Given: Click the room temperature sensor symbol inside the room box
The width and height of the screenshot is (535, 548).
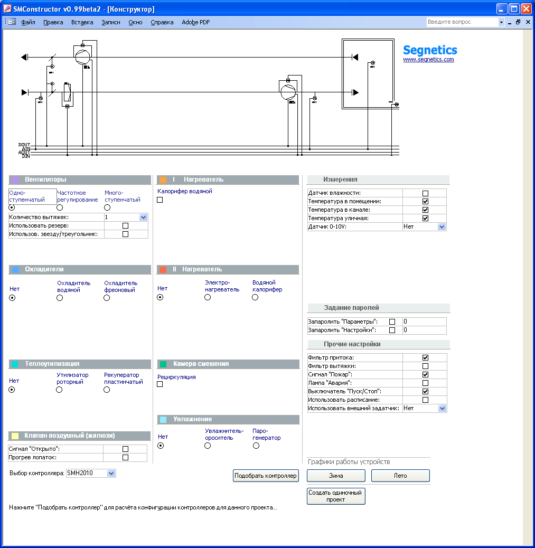Looking at the screenshot, I should click(x=373, y=63).
